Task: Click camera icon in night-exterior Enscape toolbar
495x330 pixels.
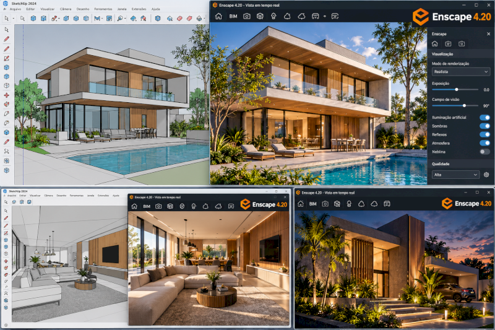Action: (325, 204)
